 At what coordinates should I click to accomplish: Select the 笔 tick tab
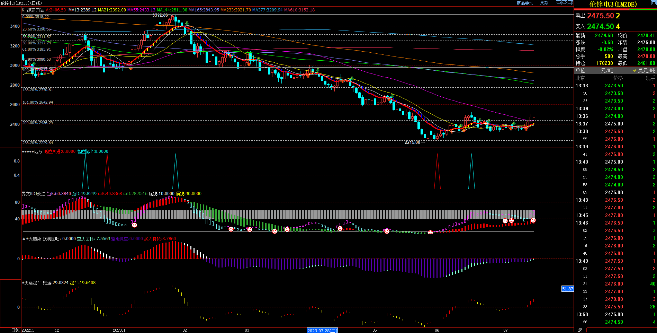click(580, 330)
